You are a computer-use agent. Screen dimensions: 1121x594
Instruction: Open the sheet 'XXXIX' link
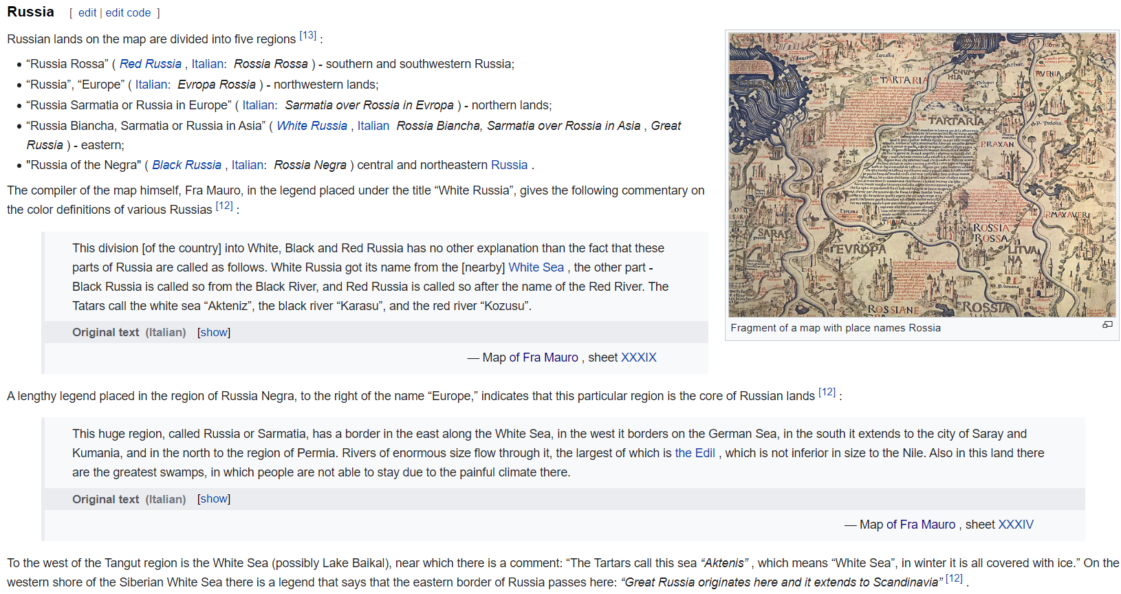pyautogui.click(x=639, y=357)
